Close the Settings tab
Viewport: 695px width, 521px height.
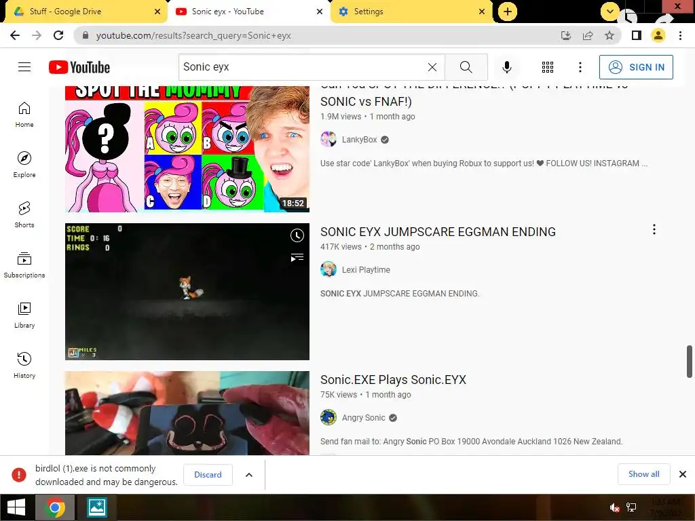pos(482,12)
